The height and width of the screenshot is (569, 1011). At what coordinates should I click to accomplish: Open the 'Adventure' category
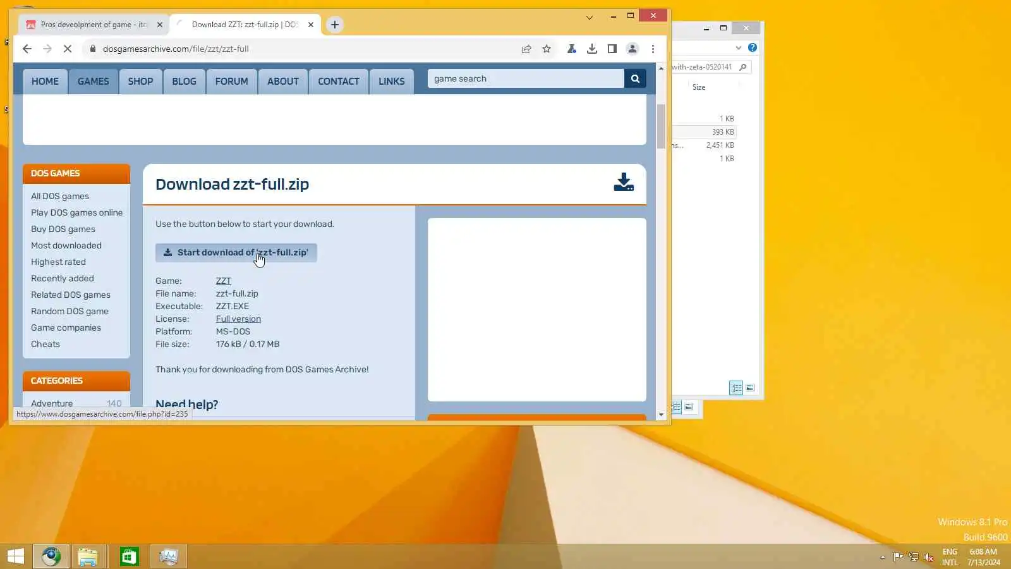[x=52, y=403]
